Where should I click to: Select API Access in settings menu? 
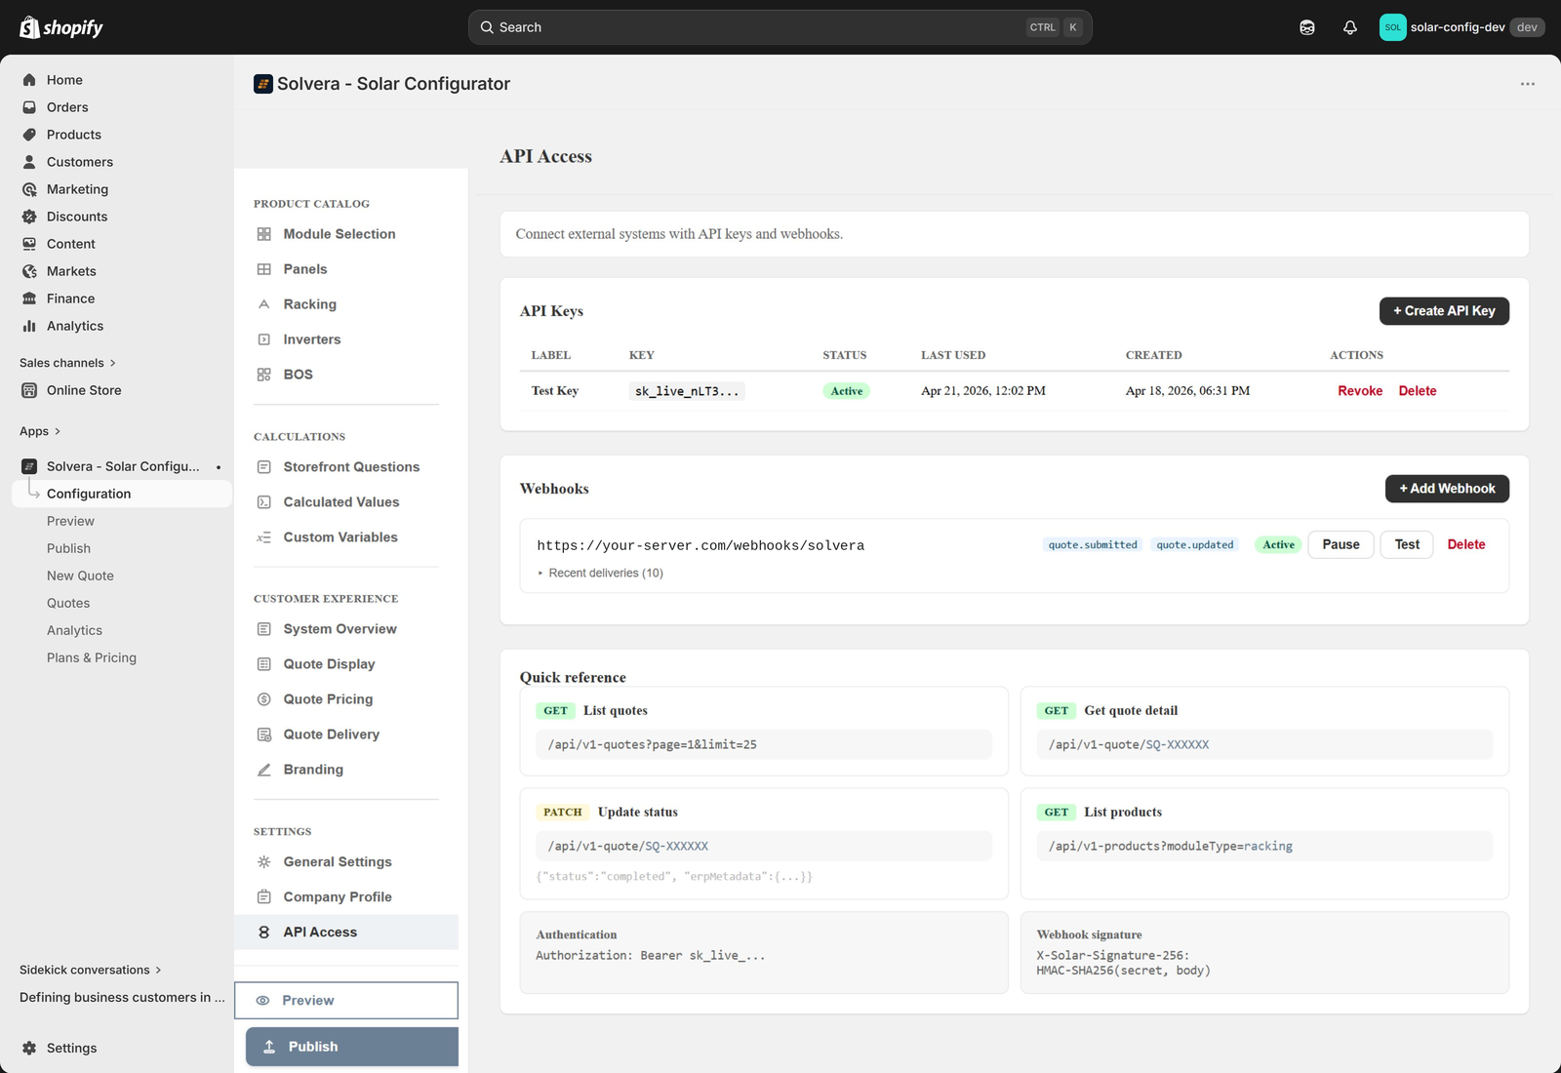point(346,933)
